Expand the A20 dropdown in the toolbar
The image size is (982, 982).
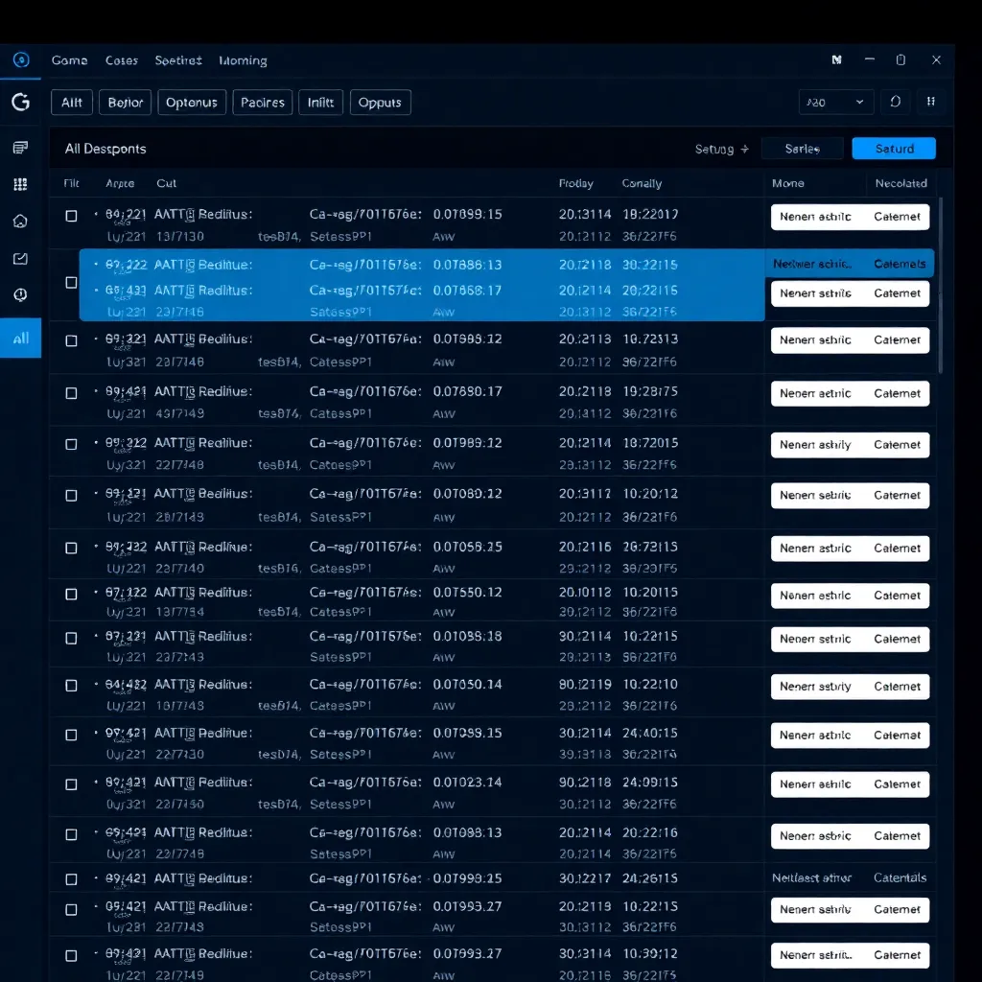point(835,102)
